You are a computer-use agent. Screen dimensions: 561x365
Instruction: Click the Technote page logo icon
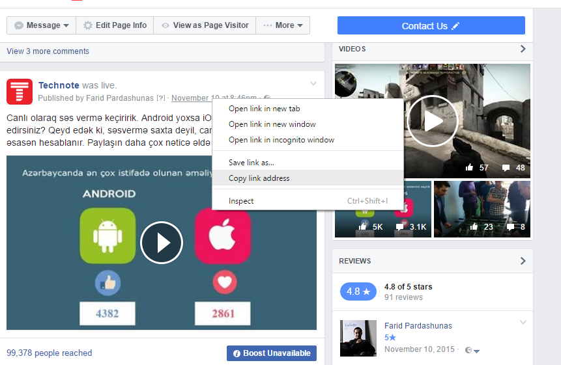[20, 92]
